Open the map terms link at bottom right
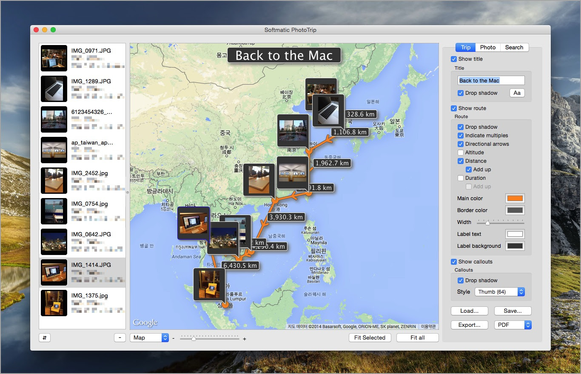 coord(428,326)
